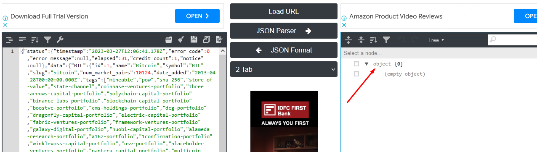Screen dimensions: 537x152
Task: Click the filter funnel icon in the left editor
Action: 48,40
